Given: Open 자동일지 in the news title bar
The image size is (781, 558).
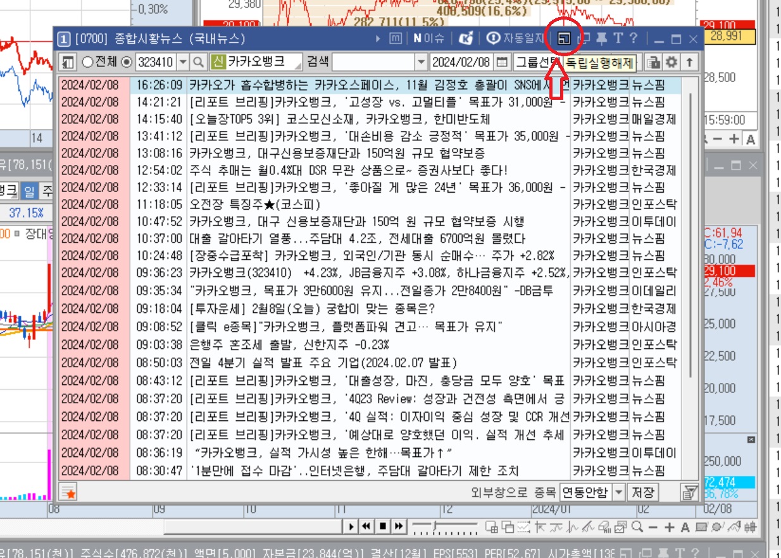Looking at the screenshot, I should pos(515,39).
